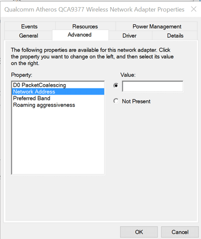Switch to the Events tab
Image resolution: width=201 pixels, height=239 pixels.
(x=30, y=26)
